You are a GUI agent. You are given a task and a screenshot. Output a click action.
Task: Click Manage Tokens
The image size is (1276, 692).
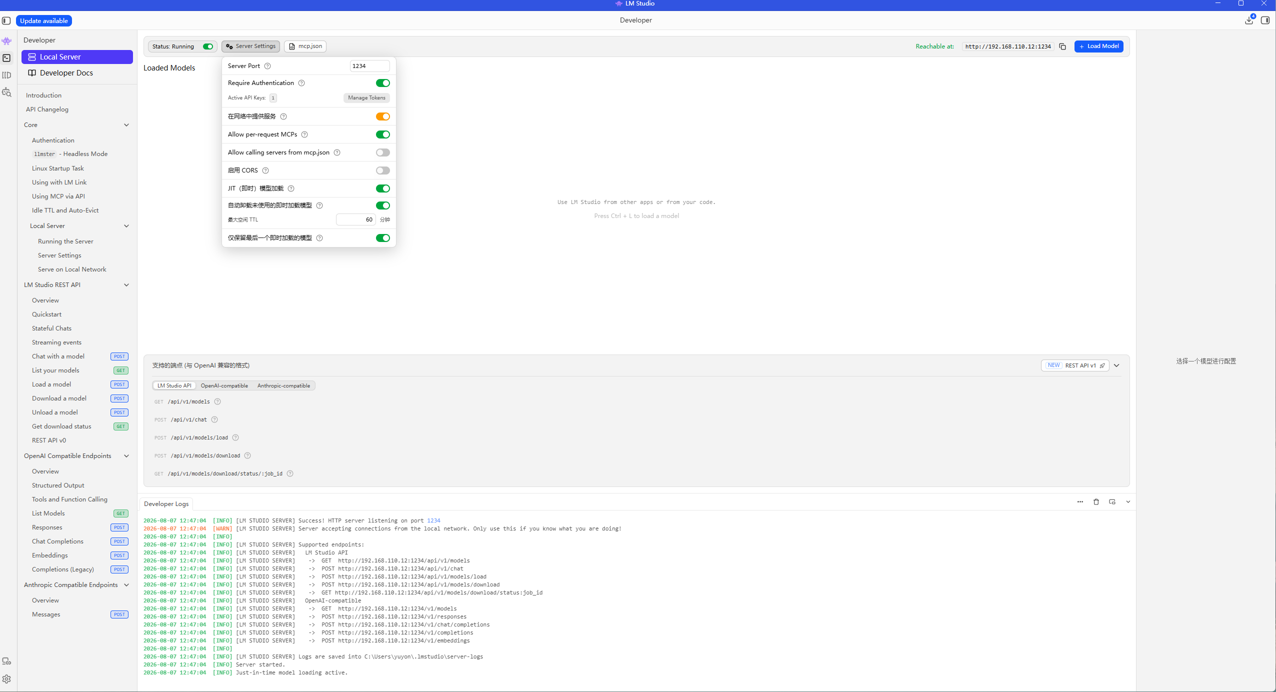coord(366,98)
